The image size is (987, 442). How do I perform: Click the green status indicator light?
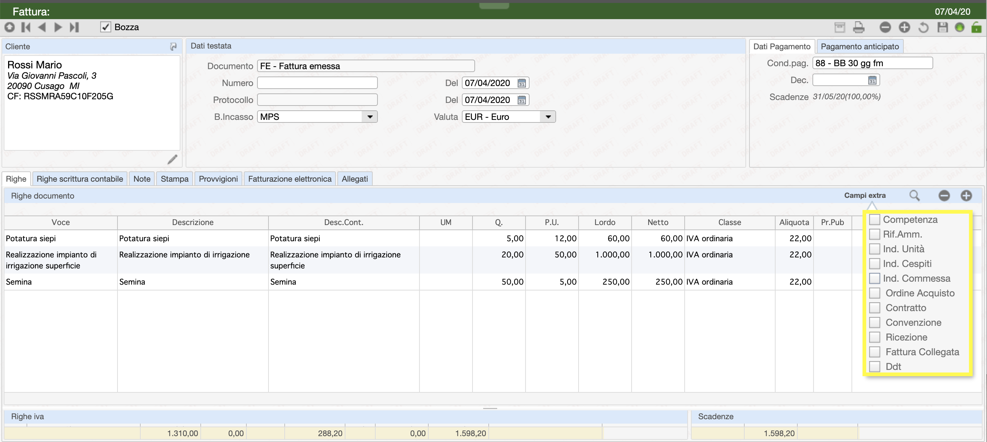pos(959,27)
